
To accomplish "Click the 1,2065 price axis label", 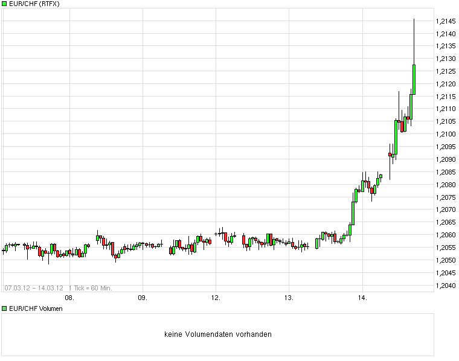I will [446, 222].
